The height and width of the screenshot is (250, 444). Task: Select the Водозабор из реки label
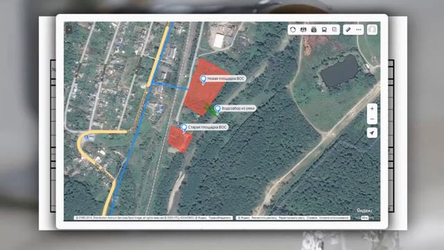coord(239,108)
